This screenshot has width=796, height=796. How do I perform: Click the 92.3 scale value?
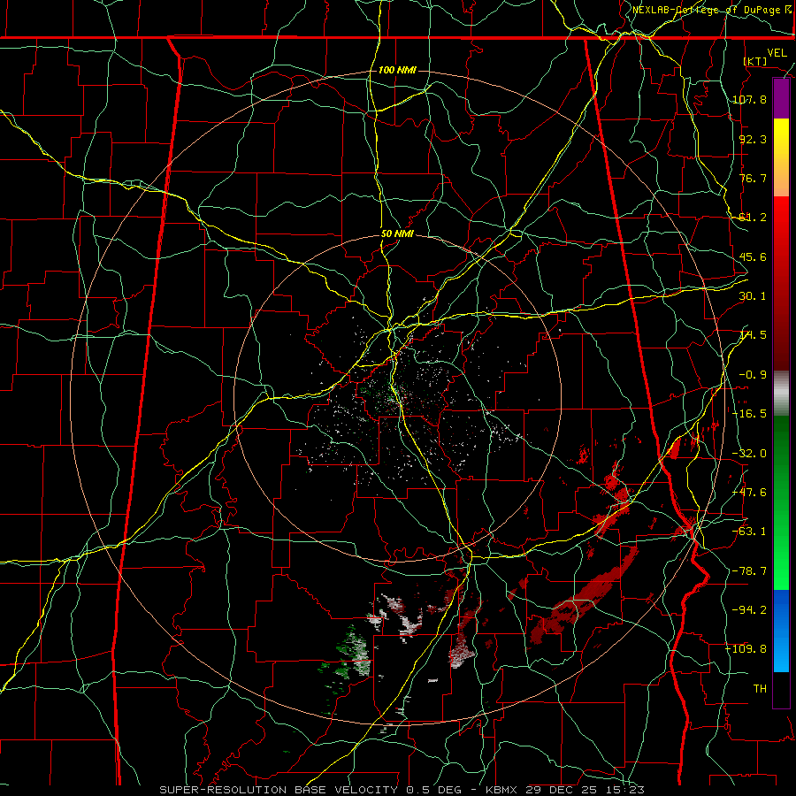coord(753,139)
